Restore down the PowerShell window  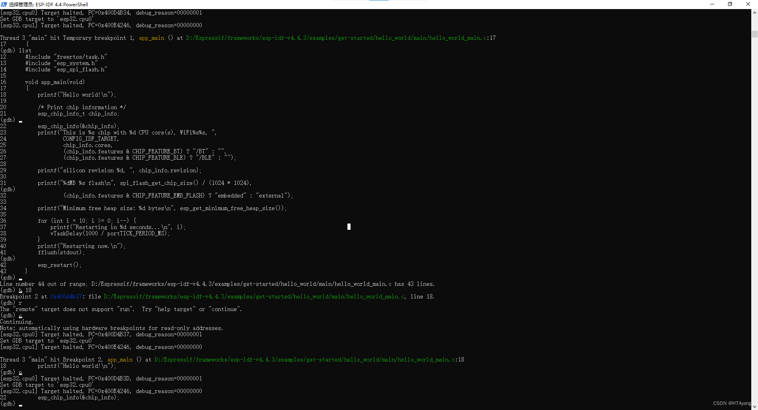click(730, 4)
